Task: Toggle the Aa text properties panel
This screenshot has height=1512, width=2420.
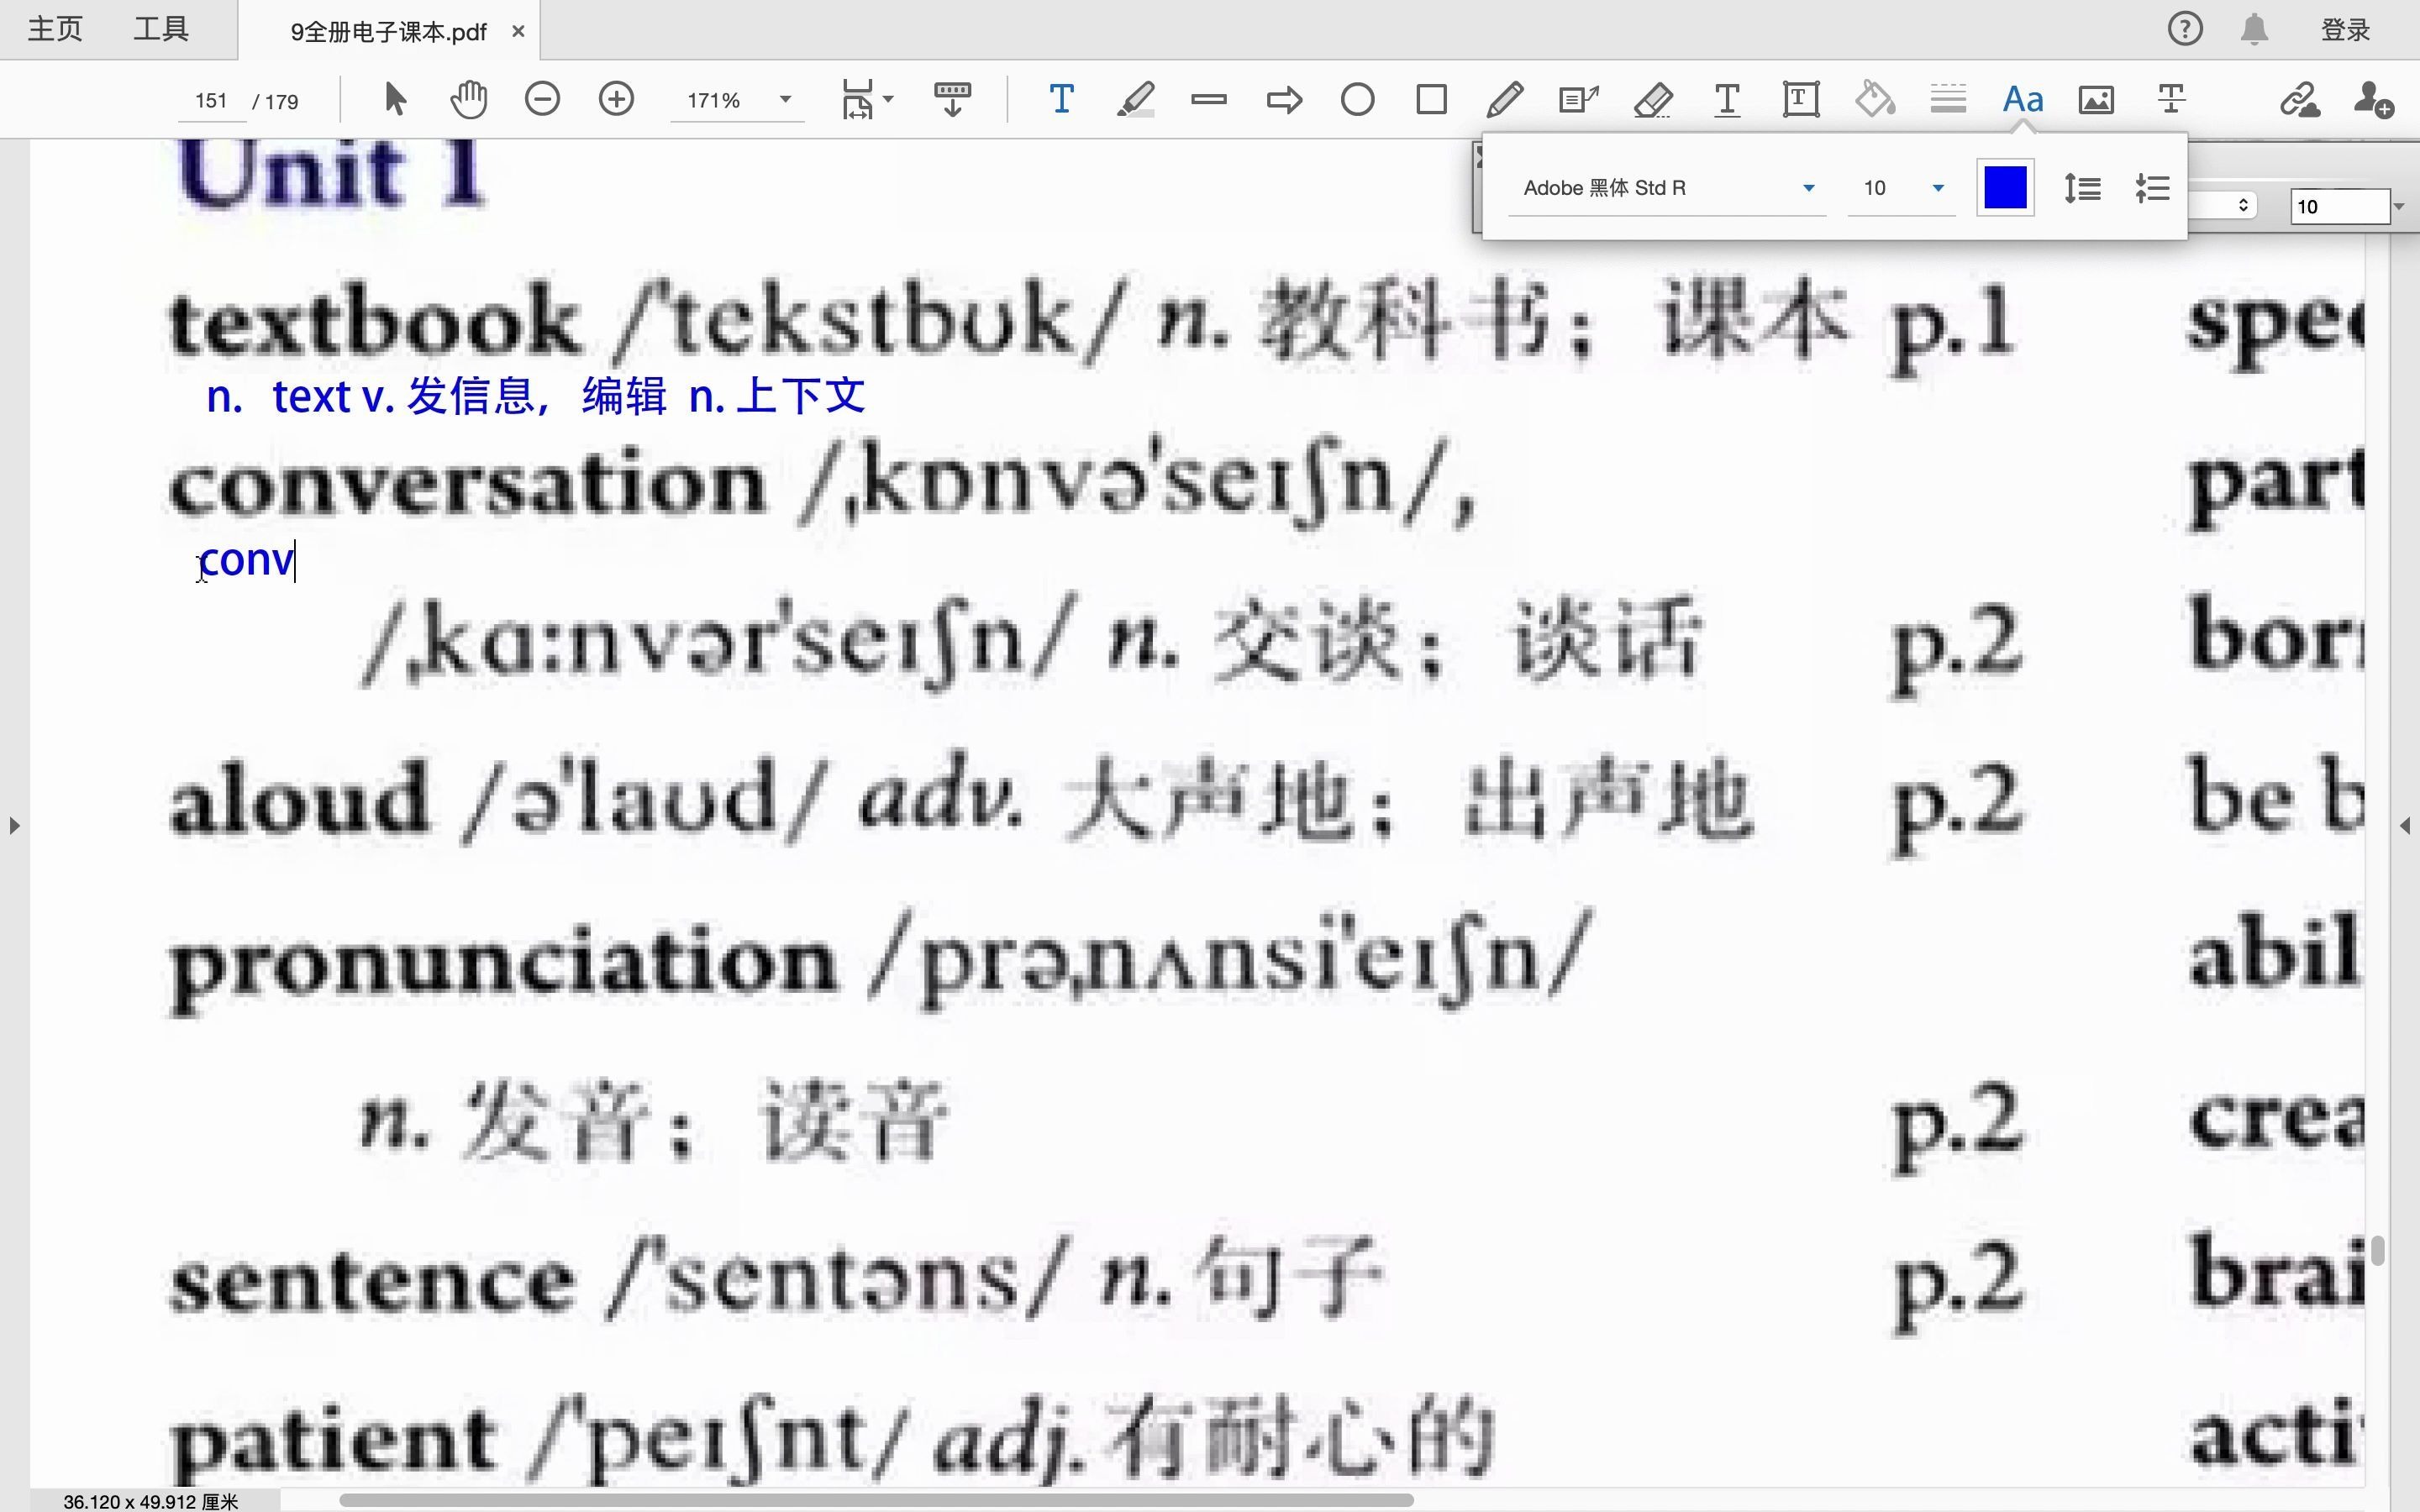Action: [2022, 99]
